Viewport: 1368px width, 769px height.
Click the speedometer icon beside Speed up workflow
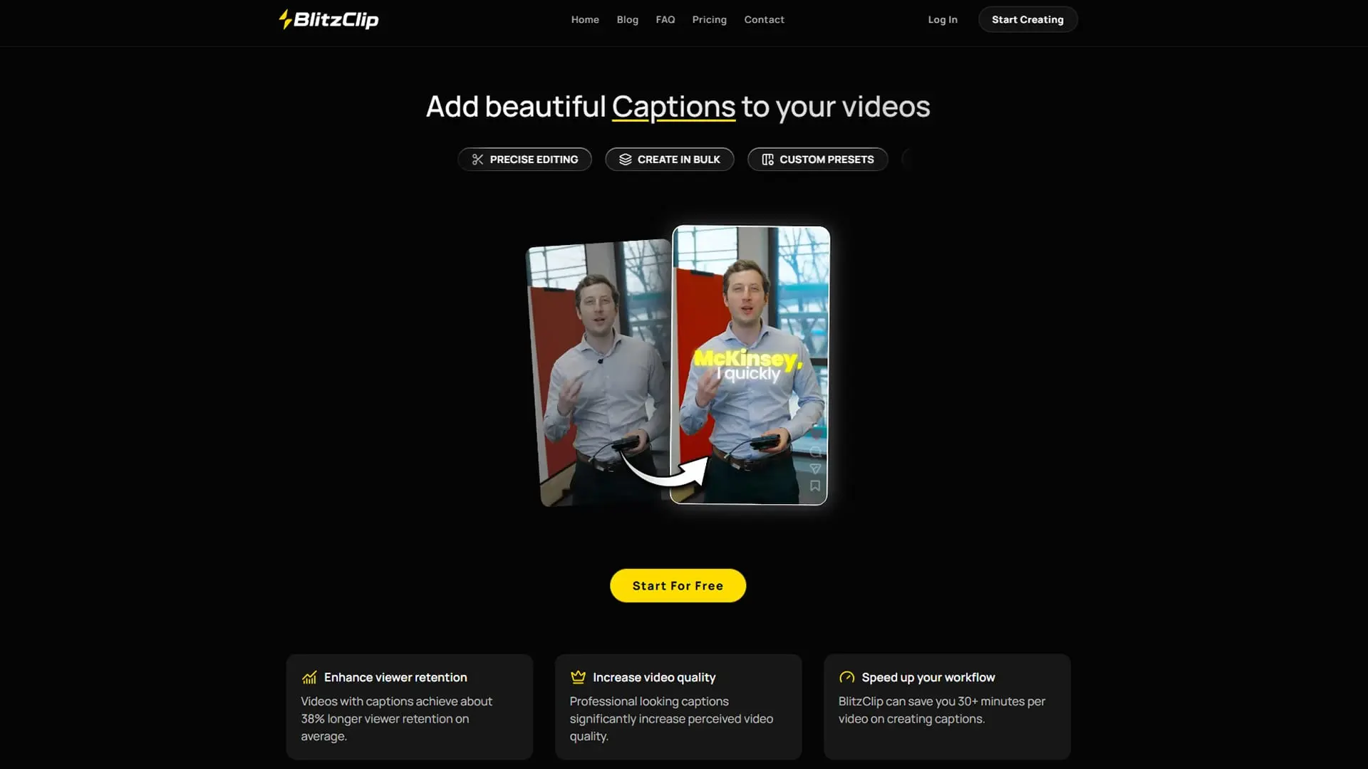(846, 677)
